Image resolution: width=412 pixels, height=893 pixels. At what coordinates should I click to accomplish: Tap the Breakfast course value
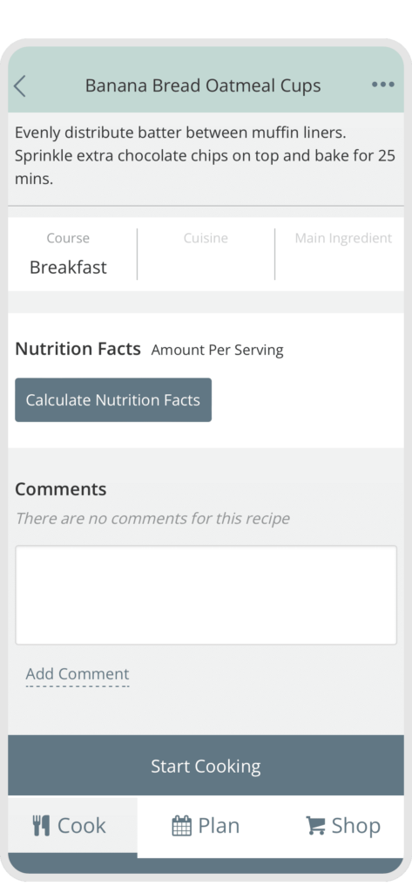tap(68, 267)
